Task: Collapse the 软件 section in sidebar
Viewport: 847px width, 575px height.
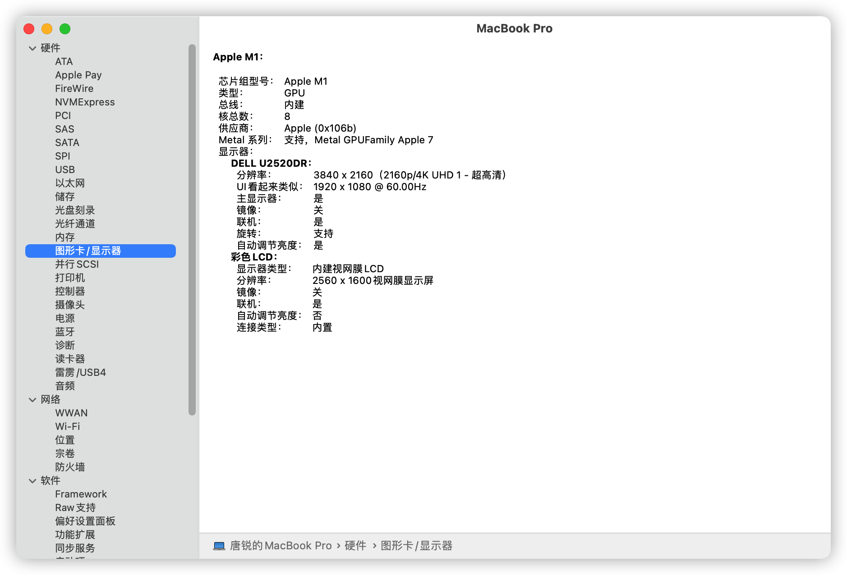Action: point(32,481)
